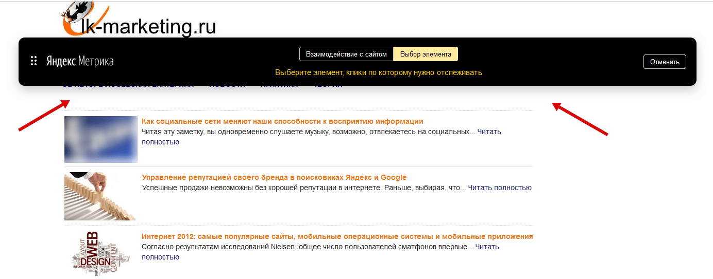Click the drag handle dots on Метрика bar
This screenshot has height=279, width=713.
(33, 61)
